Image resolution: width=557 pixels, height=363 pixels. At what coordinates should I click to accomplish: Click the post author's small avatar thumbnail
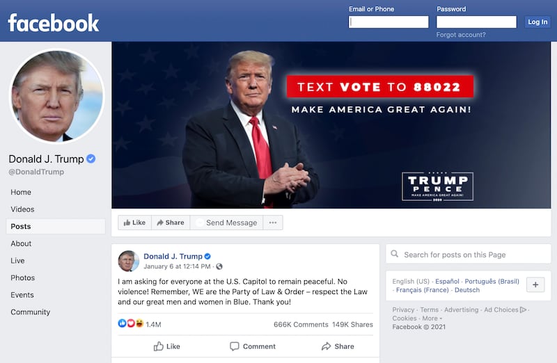[x=129, y=261]
